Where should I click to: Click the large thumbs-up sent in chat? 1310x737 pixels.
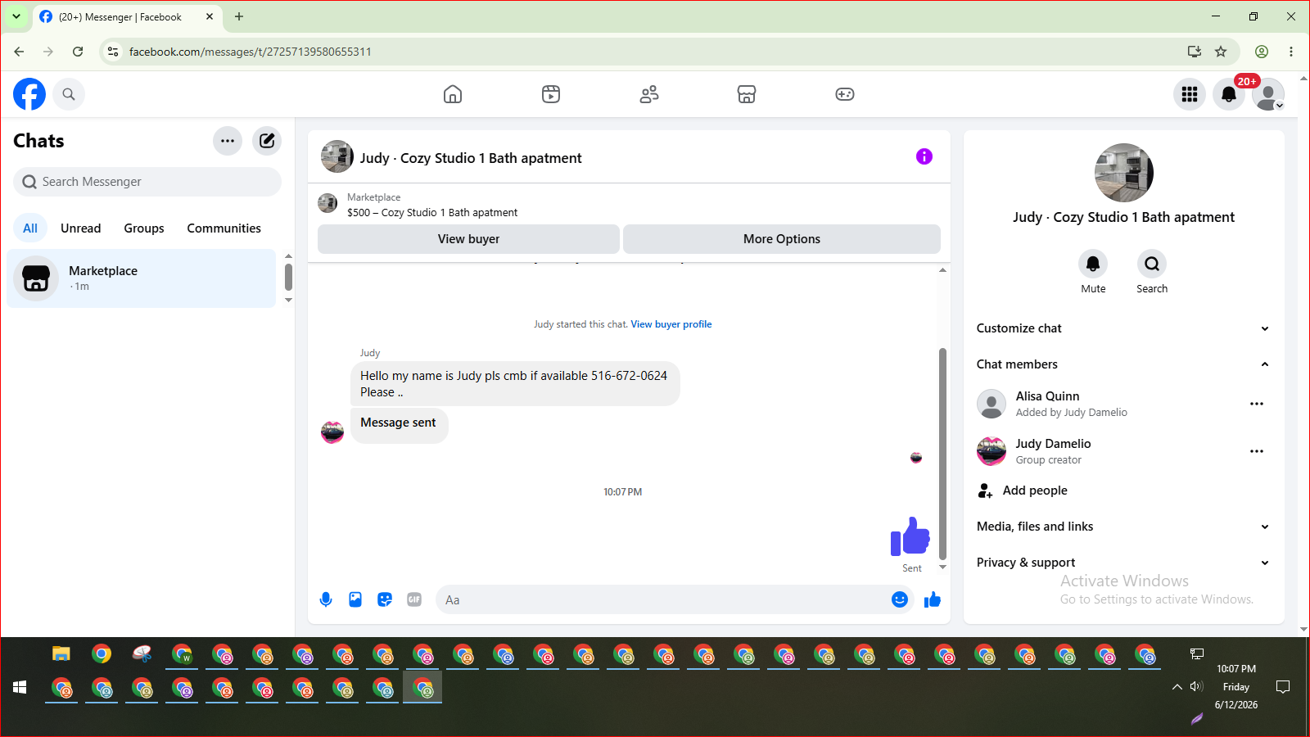click(910, 536)
